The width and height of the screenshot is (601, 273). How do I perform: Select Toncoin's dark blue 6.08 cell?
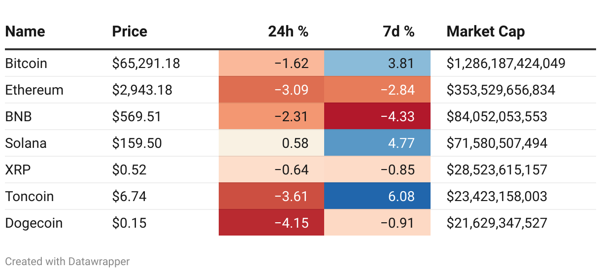[377, 197]
